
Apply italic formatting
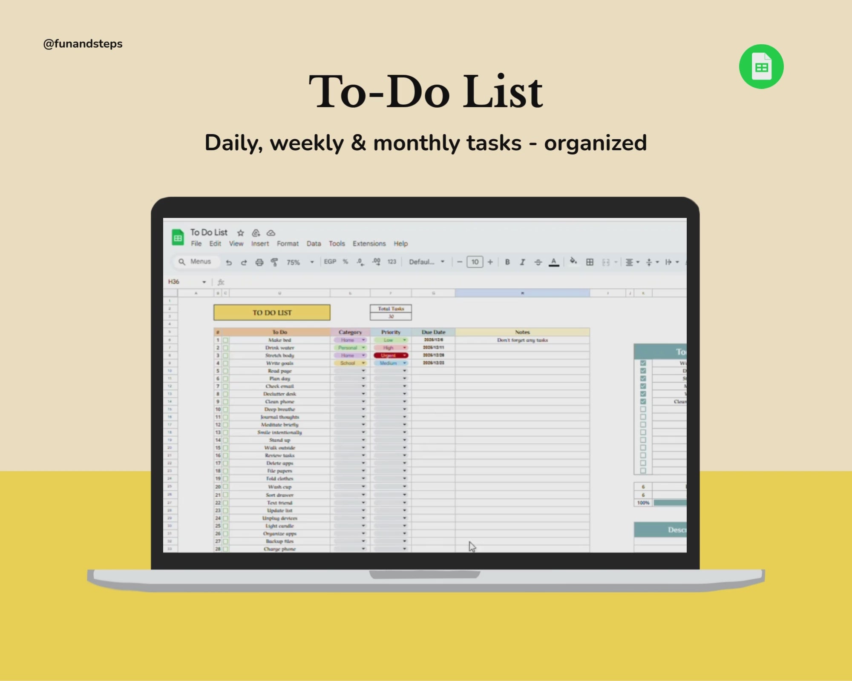pos(522,262)
